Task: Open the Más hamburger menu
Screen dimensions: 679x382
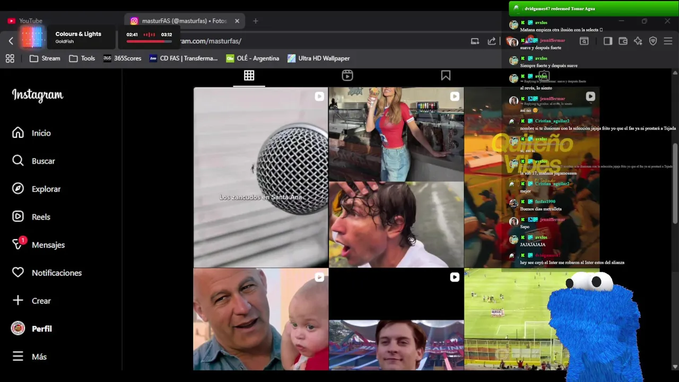Action: tap(30, 357)
